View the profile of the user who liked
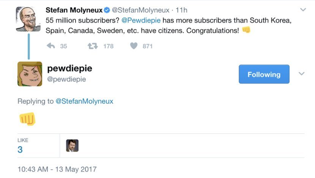Viewport: 315px width, 178px height. (x=72, y=145)
